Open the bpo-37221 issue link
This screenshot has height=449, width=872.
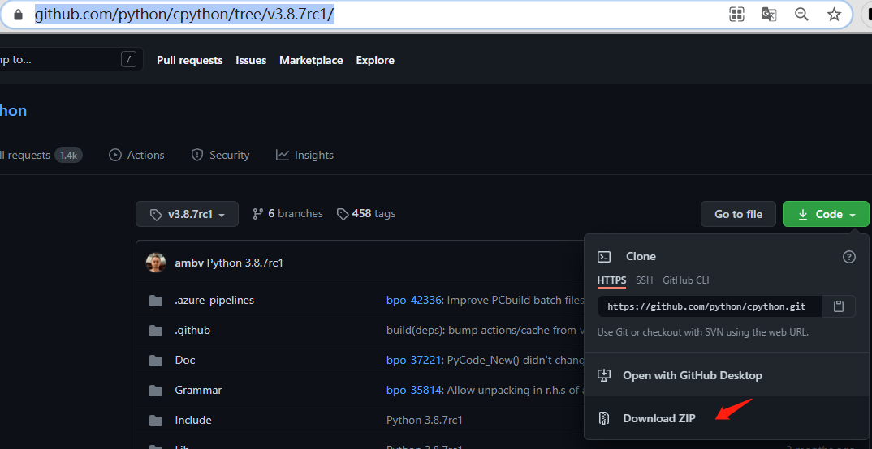[414, 360]
